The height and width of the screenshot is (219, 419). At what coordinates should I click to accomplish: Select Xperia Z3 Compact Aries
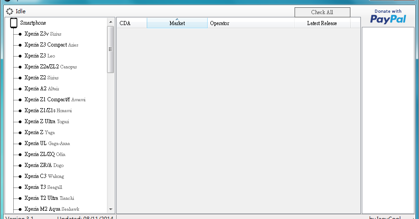(x=51, y=45)
